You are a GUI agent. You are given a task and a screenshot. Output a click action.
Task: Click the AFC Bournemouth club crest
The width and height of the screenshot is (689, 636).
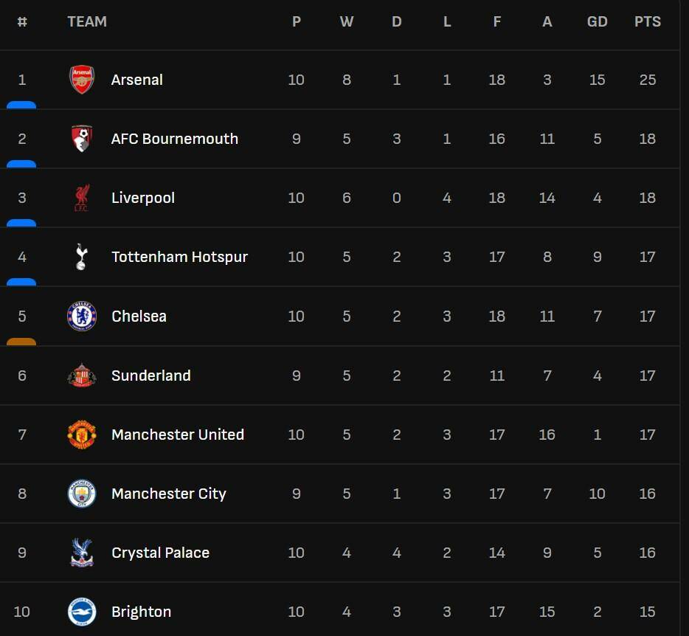(82, 139)
